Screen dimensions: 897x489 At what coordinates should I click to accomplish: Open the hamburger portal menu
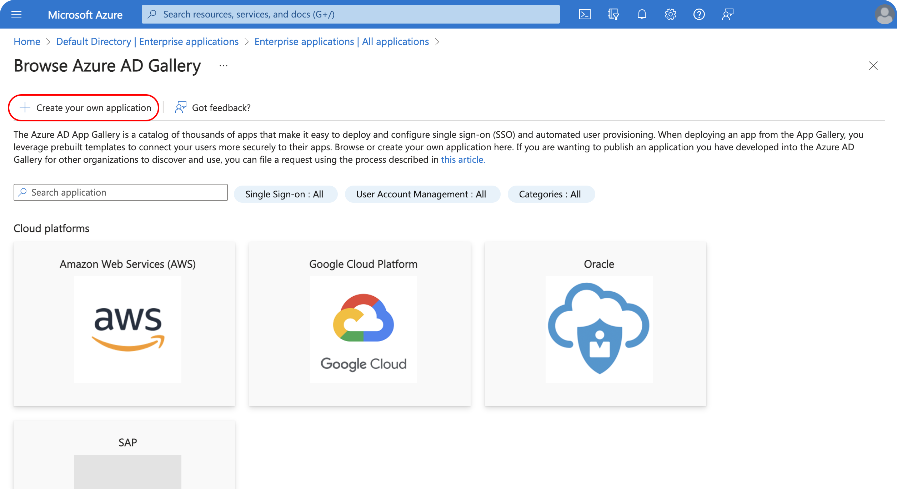(16, 14)
